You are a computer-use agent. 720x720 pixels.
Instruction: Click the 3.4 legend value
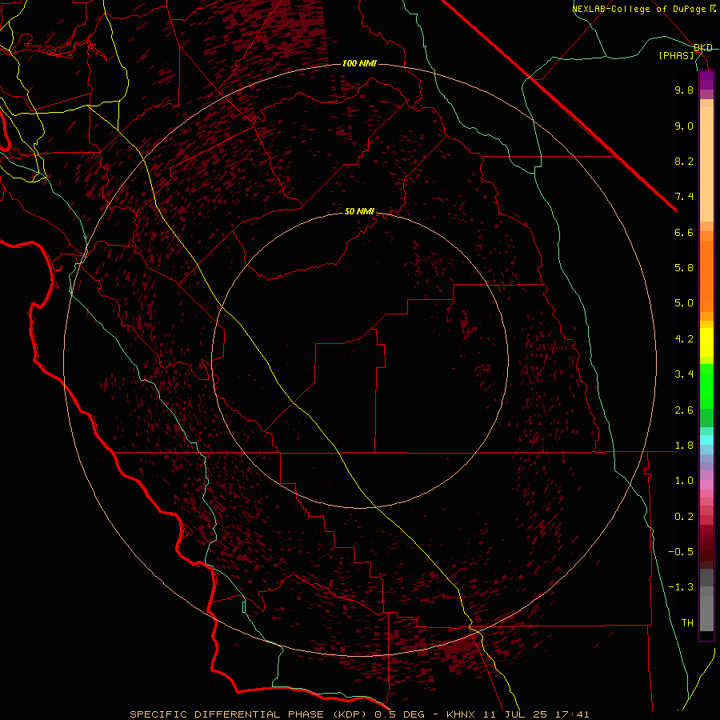pyautogui.click(x=684, y=374)
